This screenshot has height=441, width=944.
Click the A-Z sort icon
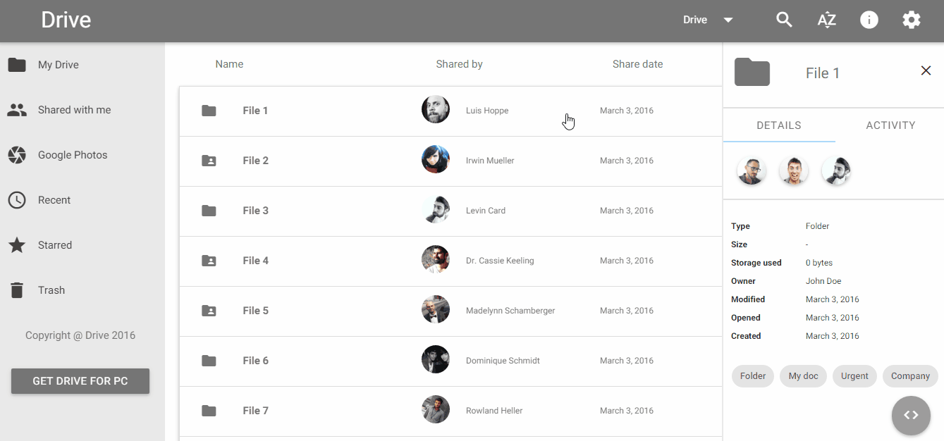[826, 20]
